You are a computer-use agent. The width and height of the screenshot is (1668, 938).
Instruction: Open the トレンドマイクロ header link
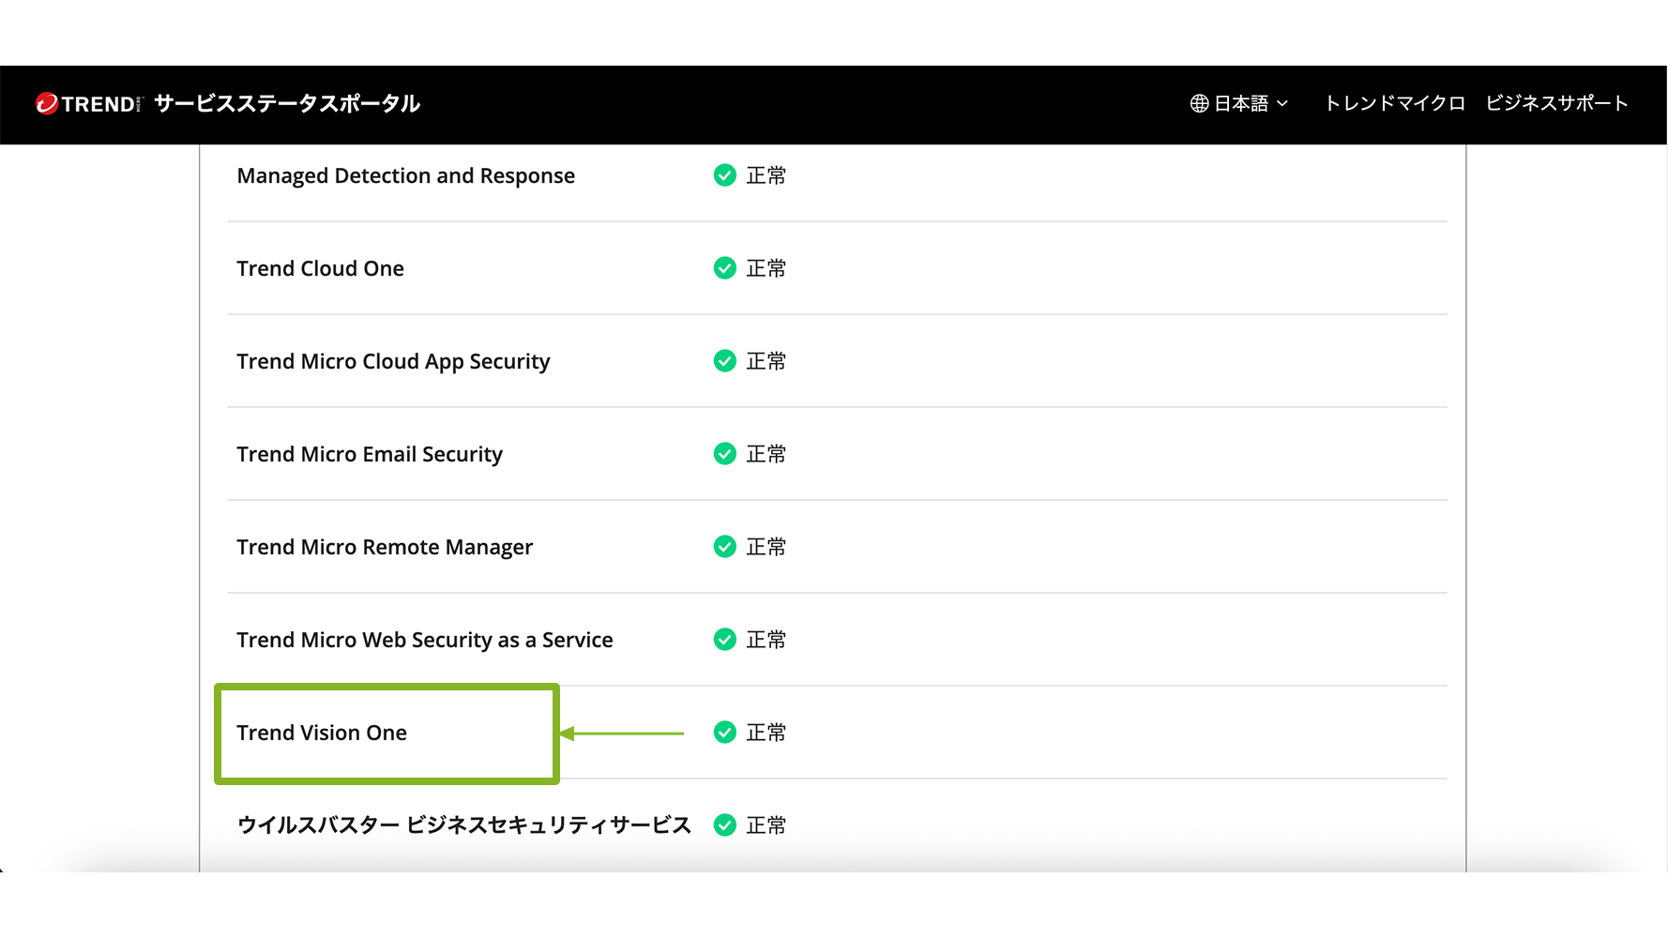coord(1394,103)
